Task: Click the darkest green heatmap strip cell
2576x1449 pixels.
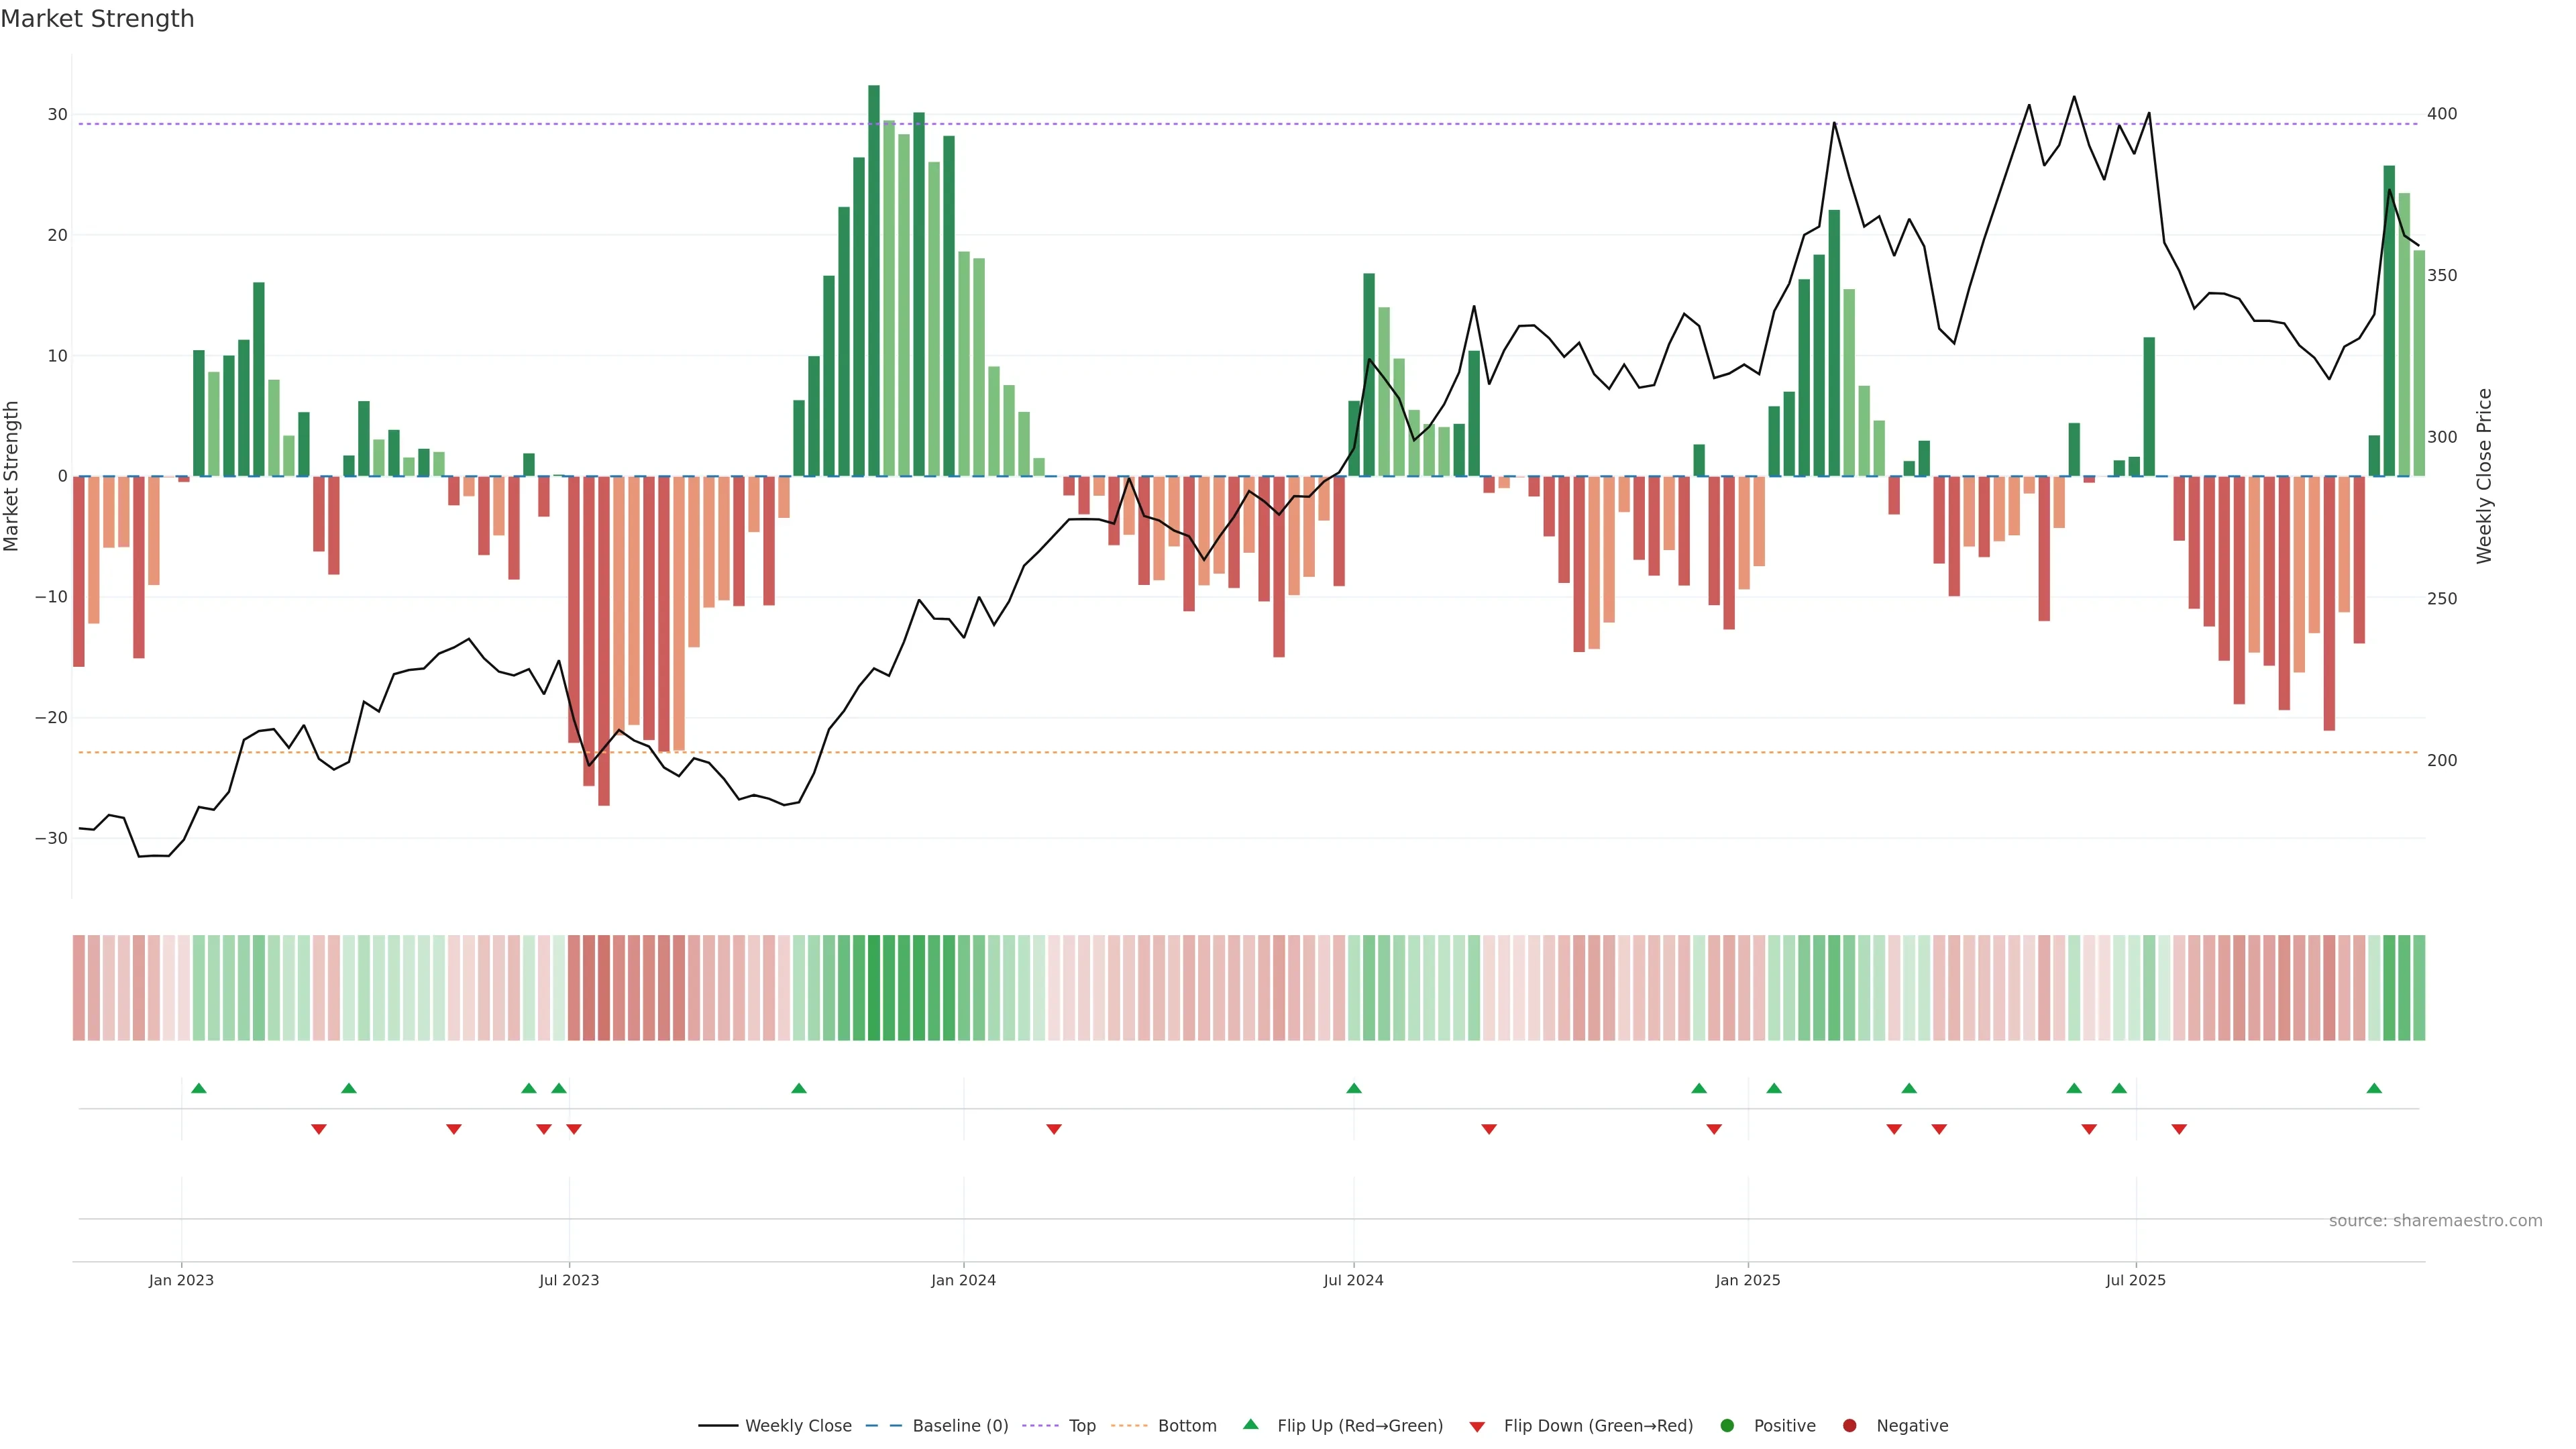Action: click(874, 988)
